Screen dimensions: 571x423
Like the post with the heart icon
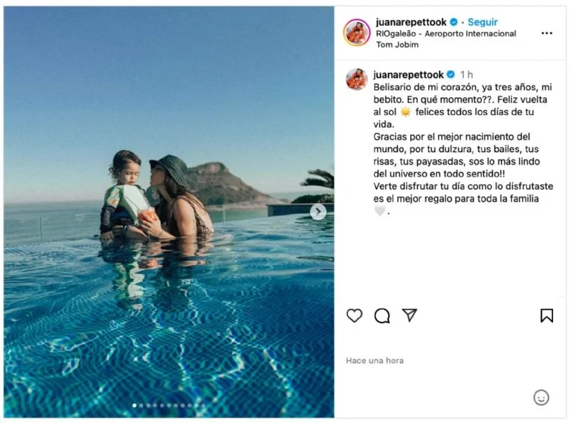pyautogui.click(x=355, y=315)
